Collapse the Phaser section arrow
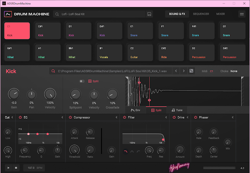Image resolution: width=250 pixels, height=173 pixels. coord(233,118)
